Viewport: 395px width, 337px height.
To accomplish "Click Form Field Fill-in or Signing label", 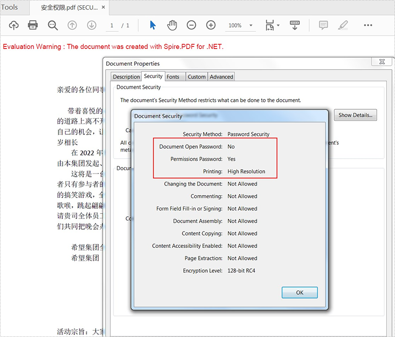I will (x=190, y=209).
